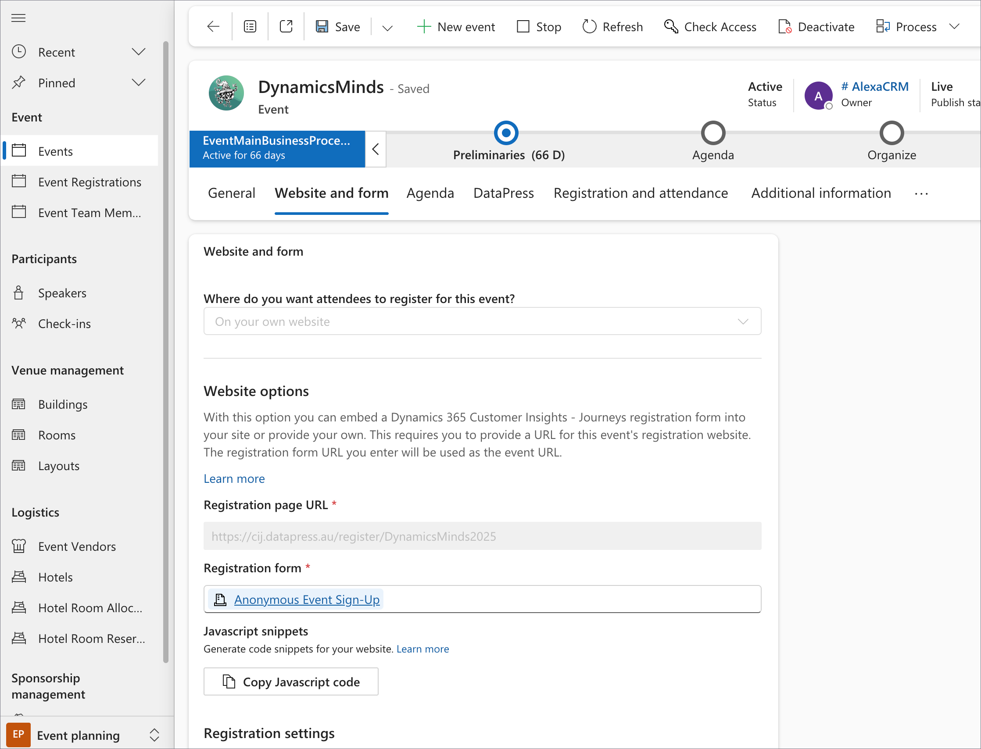Switch to the Website and form tab
The height and width of the screenshot is (749, 981).
tap(332, 193)
